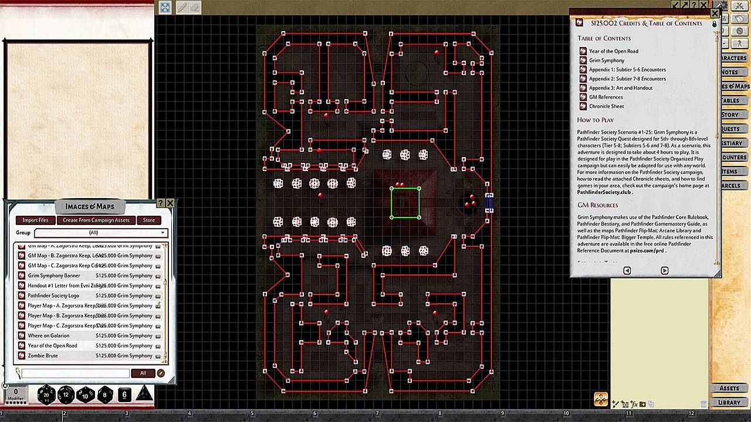This screenshot has height=422, width=751.
Task: Click the arrow icon in image toolbar
Action: tap(685, 5)
